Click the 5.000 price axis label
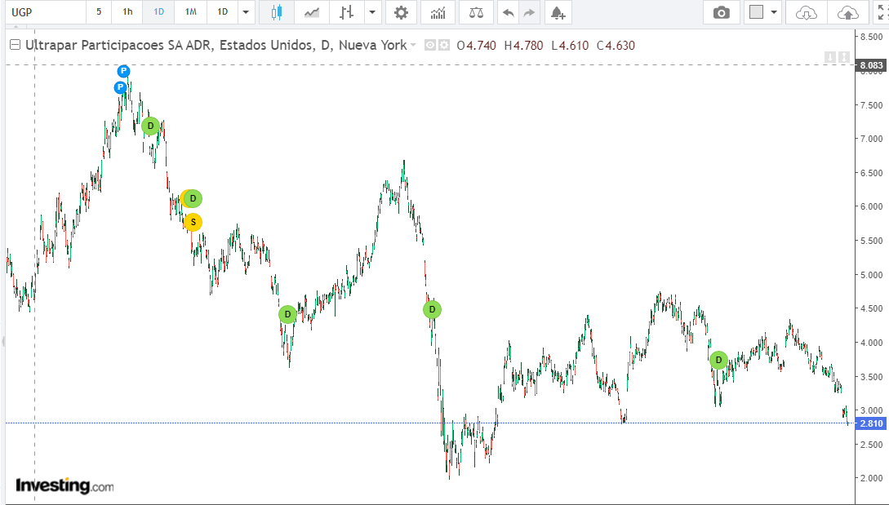889x505 pixels. coord(871,275)
